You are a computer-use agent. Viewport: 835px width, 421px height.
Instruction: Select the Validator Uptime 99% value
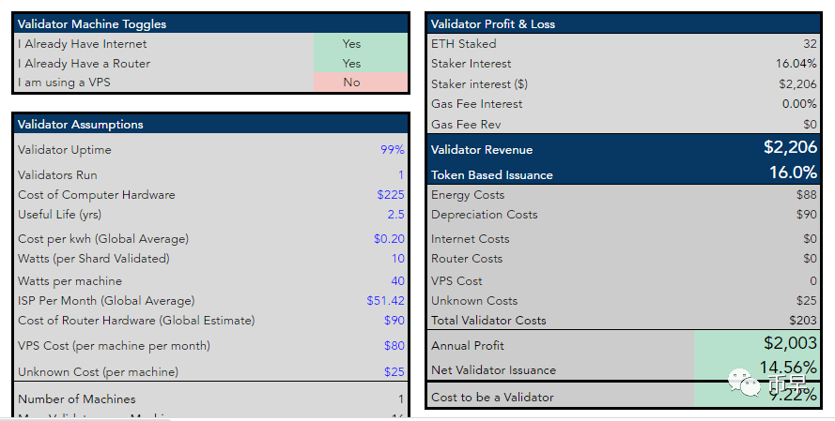[x=392, y=150]
